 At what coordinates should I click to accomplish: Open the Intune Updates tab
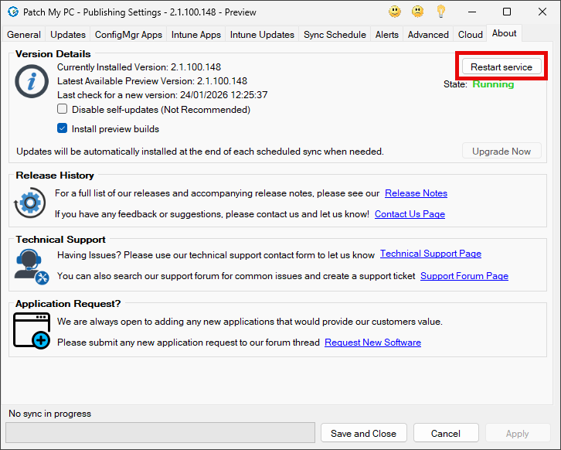click(262, 34)
